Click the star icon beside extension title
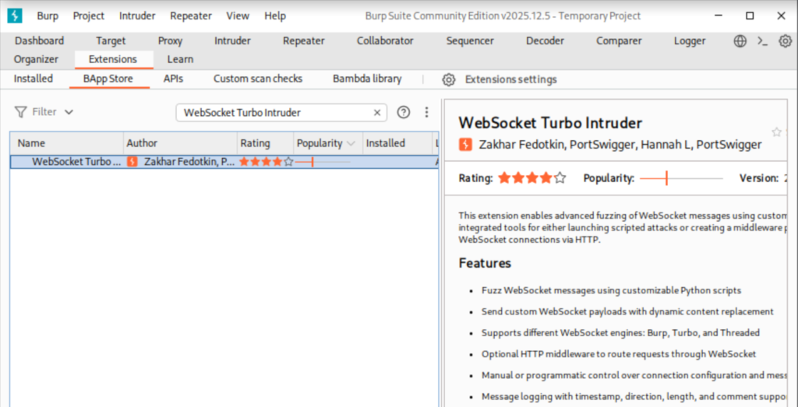798x407 pixels. tap(777, 132)
